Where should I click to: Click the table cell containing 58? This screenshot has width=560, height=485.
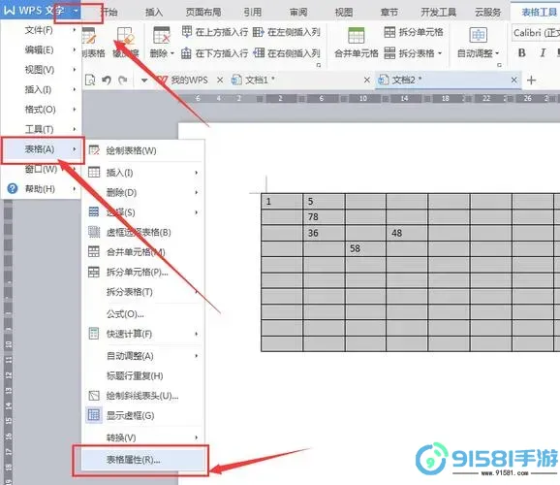click(x=365, y=248)
